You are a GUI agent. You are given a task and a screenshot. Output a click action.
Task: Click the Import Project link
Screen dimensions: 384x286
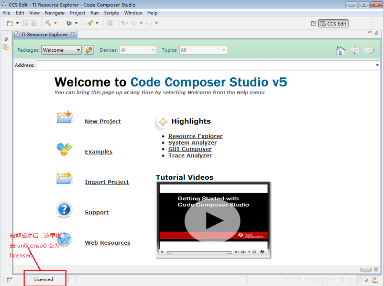[x=107, y=182]
